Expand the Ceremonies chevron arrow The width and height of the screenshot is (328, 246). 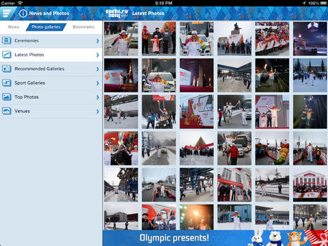98,41
